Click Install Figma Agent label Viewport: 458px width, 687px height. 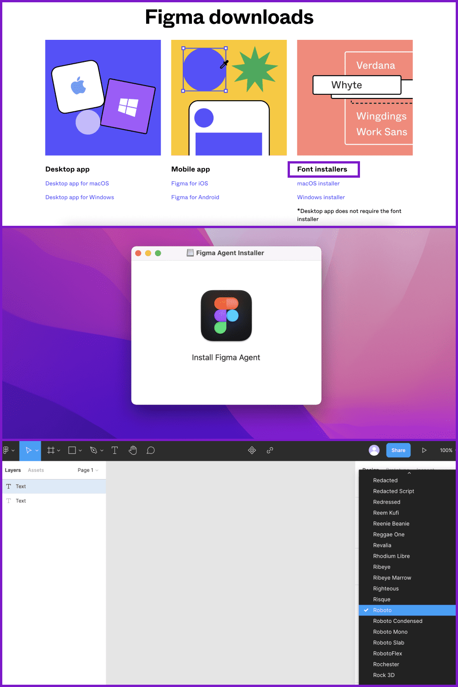click(226, 358)
